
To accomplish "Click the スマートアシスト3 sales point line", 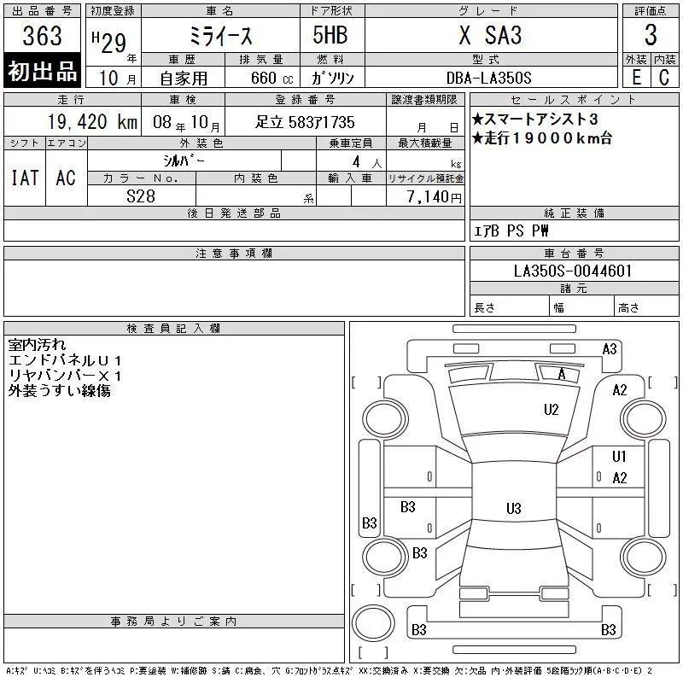I will [535, 119].
